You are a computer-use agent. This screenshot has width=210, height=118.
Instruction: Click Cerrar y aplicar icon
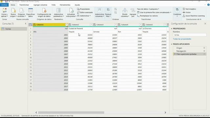[5, 10]
